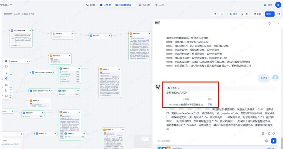The height and width of the screenshot is (149, 283).
Task: Open the 探索 tab
Action: coord(91,5)
